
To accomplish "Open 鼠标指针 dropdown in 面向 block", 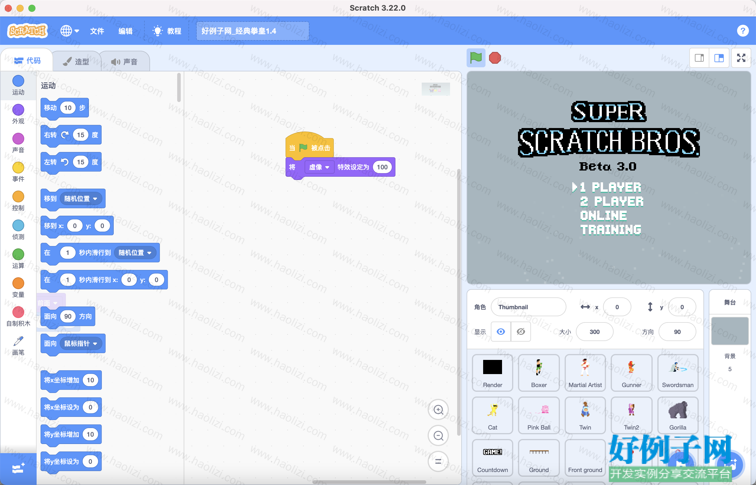I will (x=81, y=343).
